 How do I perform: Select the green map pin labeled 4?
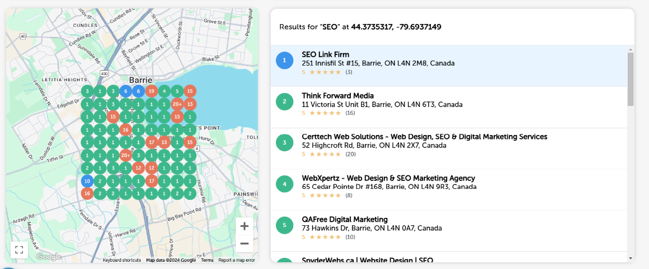click(164, 91)
